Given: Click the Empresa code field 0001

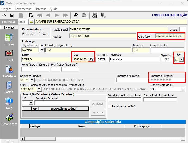Looking at the screenshot, I should click(x=23, y=22).
